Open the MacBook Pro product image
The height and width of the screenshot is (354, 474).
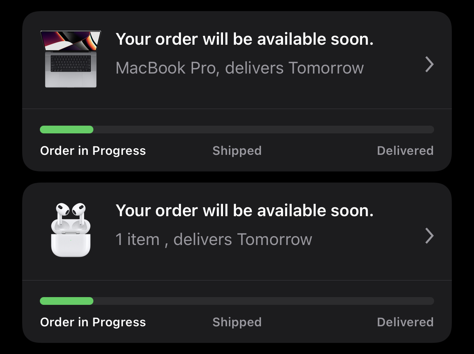[x=71, y=59]
